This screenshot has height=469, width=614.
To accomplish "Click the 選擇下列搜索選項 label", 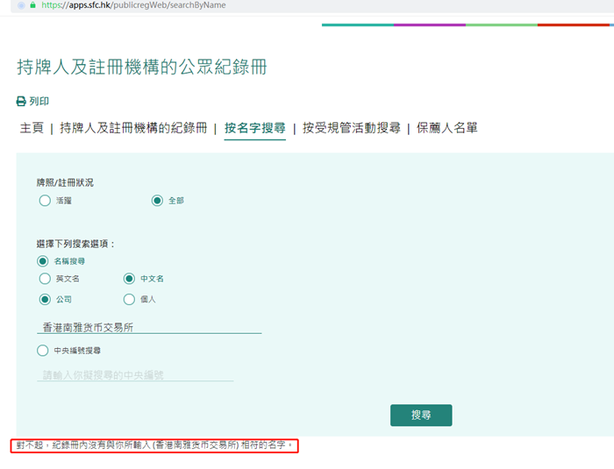I will tap(75, 244).
